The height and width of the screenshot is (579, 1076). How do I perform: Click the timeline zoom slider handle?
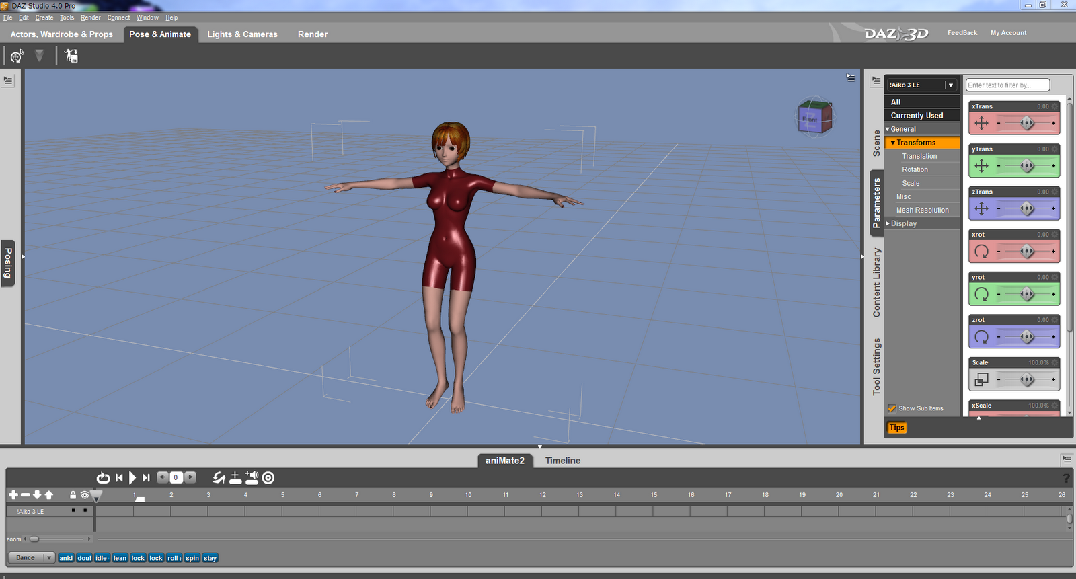(x=34, y=539)
